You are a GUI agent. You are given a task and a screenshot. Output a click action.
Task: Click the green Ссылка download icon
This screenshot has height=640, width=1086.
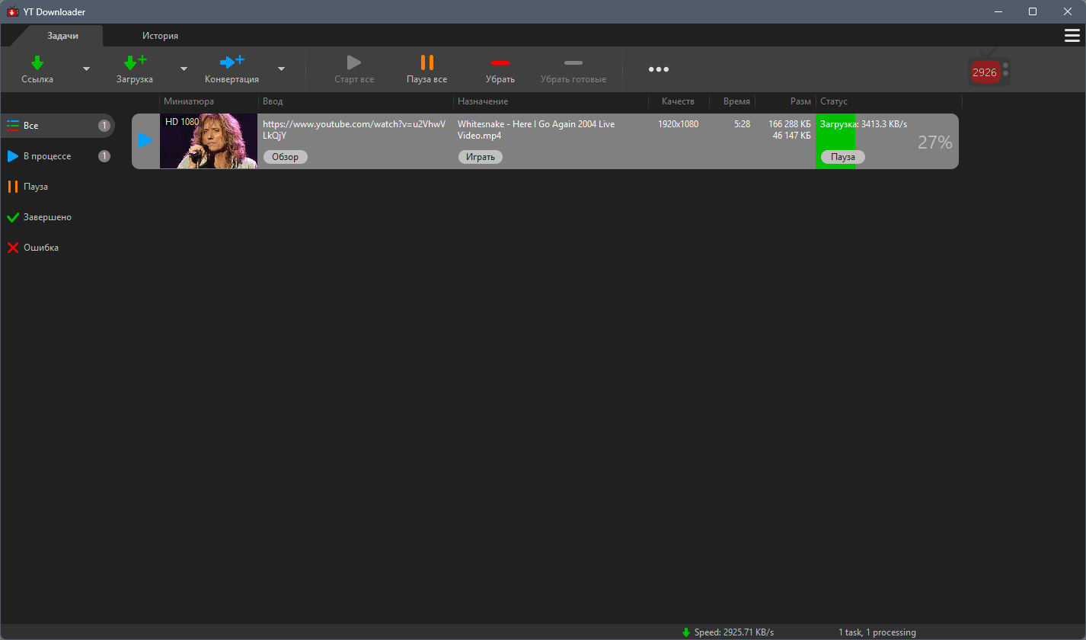pos(37,62)
